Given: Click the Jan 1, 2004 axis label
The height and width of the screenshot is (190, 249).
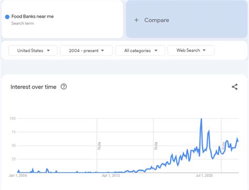Looking at the screenshot, I should (x=18, y=175).
